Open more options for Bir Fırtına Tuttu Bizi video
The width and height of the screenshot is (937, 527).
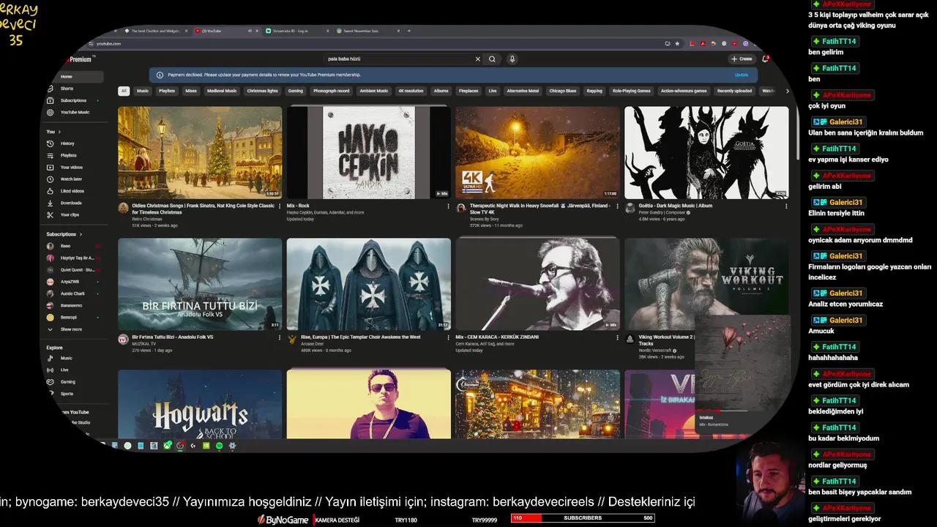pos(280,338)
